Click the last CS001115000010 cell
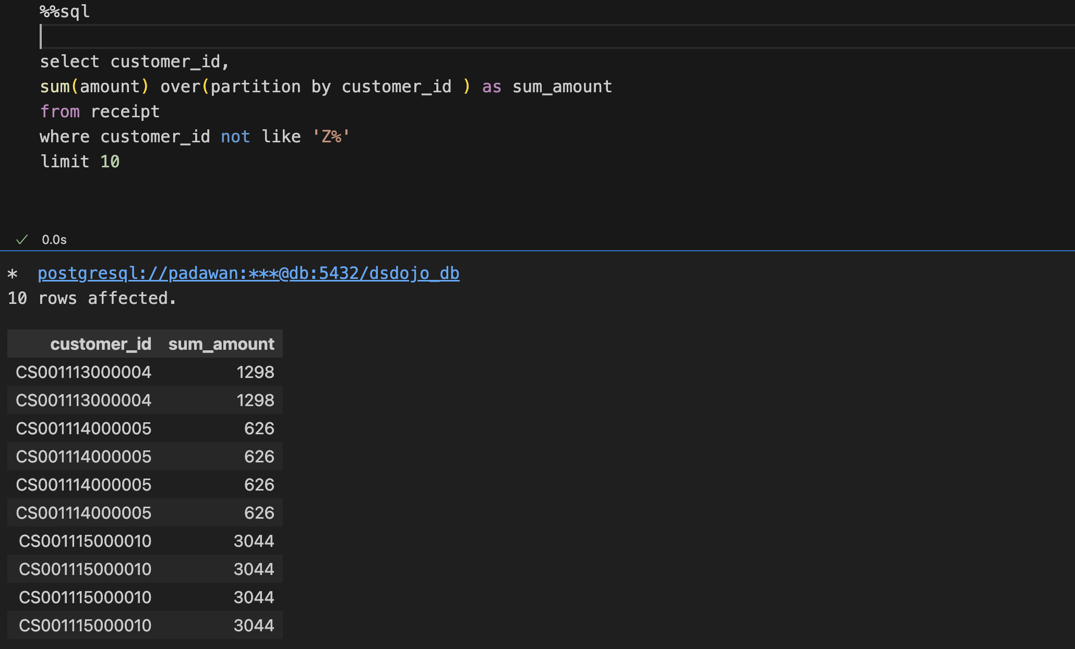The width and height of the screenshot is (1075, 649). click(x=85, y=626)
